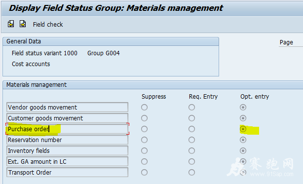Select Req. Entry for Vendor goods movement

point(191,108)
